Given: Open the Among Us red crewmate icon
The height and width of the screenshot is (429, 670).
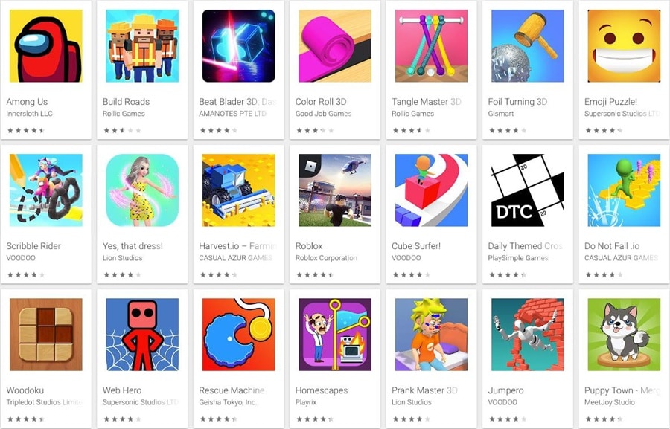Looking at the screenshot, I should coord(45,45).
